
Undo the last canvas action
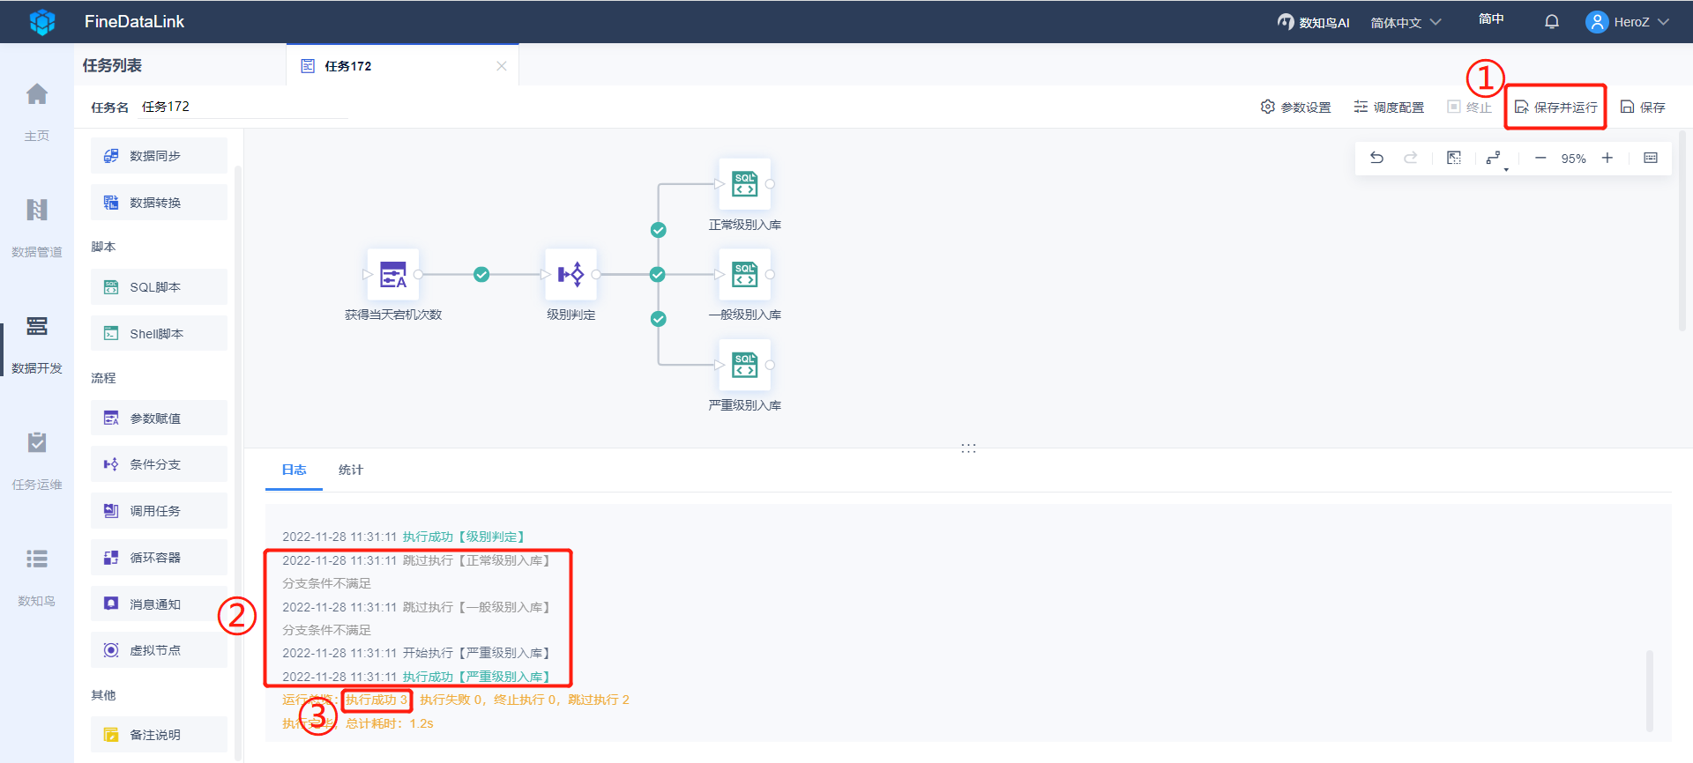pyautogui.click(x=1376, y=158)
